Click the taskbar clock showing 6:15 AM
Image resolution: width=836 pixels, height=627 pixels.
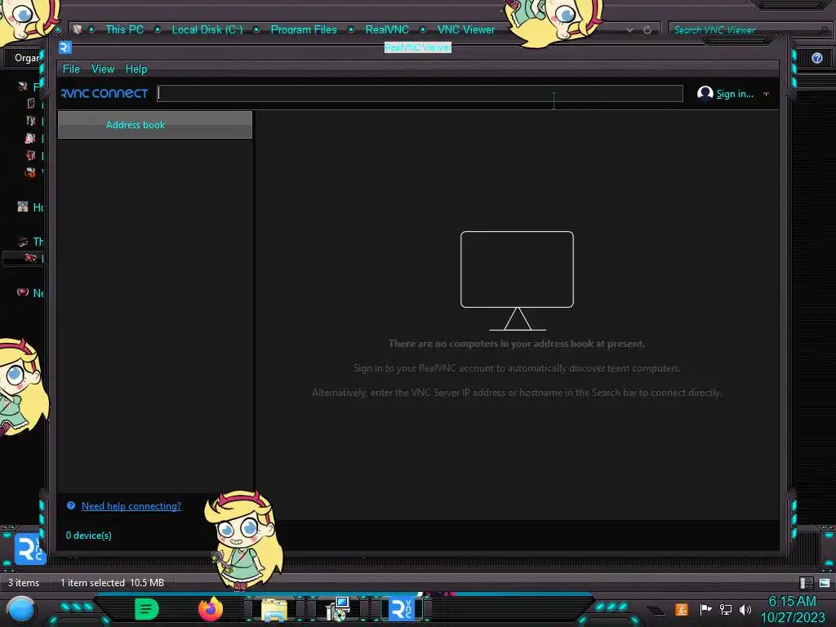[x=792, y=609]
